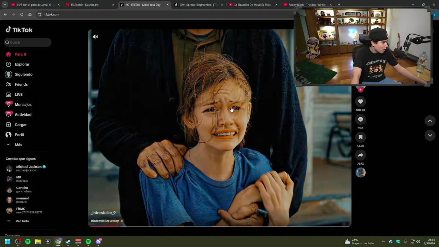Open Chrome from the taskbar
Image resolution: width=439 pixels, height=247 pixels.
(x=58, y=242)
